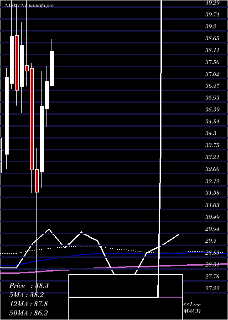Click the NYSE VNT munafa.pro title text

click(29, 5)
